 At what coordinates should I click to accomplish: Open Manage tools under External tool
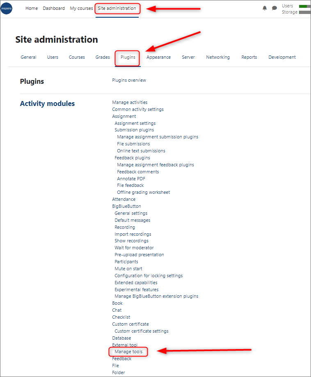128,352
